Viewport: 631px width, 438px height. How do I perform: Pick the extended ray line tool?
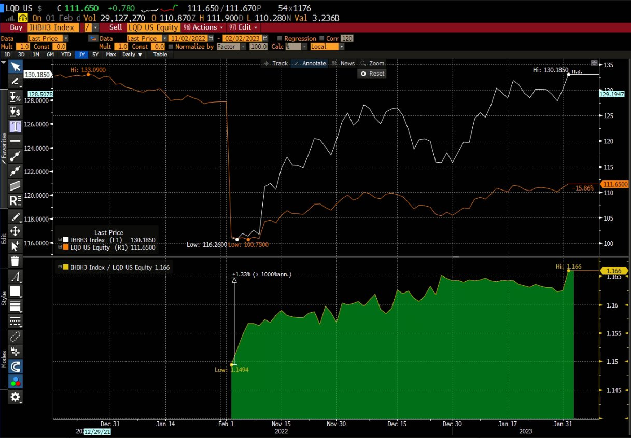(x=16, y=170)
